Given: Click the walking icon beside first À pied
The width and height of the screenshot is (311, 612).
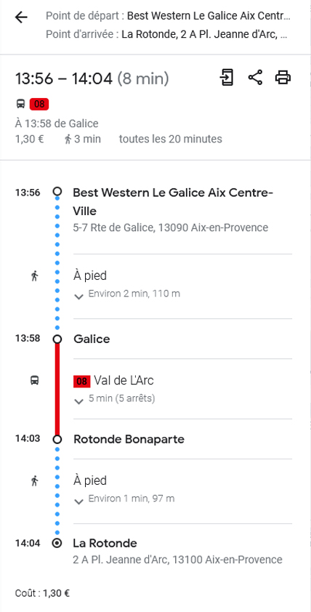Looking at the screenshot, I should point(35,276).
